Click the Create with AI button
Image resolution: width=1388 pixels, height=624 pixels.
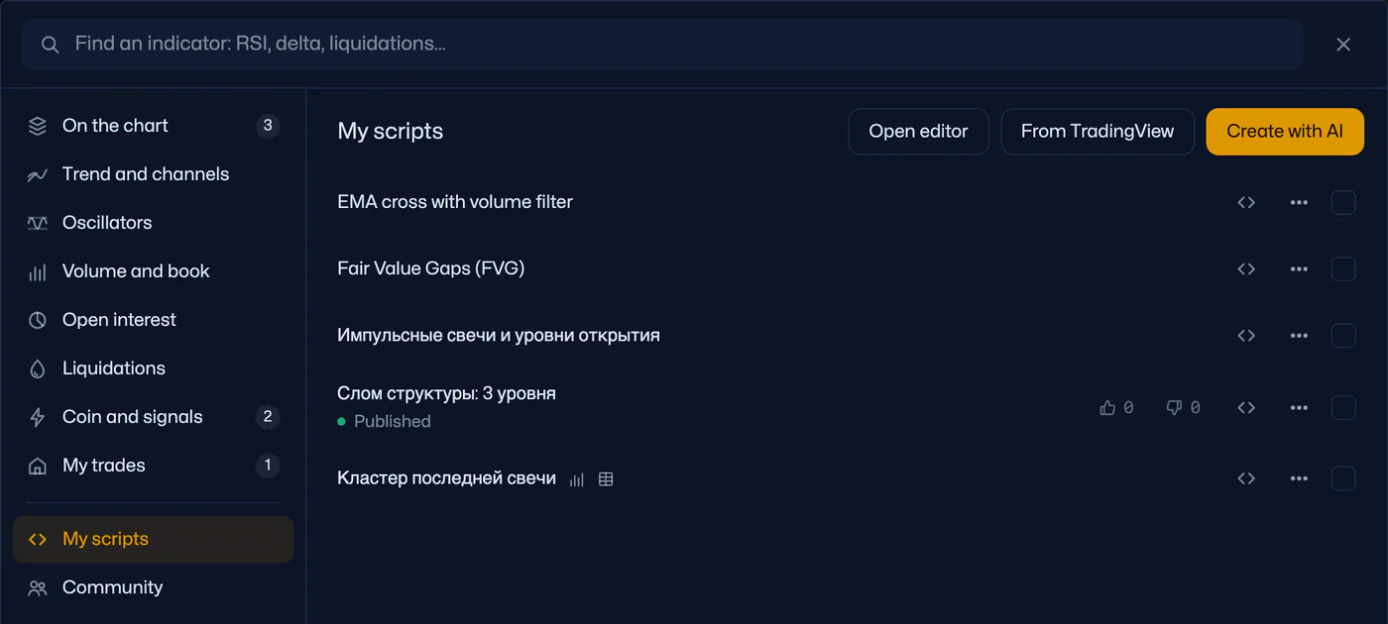point(1285,132)
